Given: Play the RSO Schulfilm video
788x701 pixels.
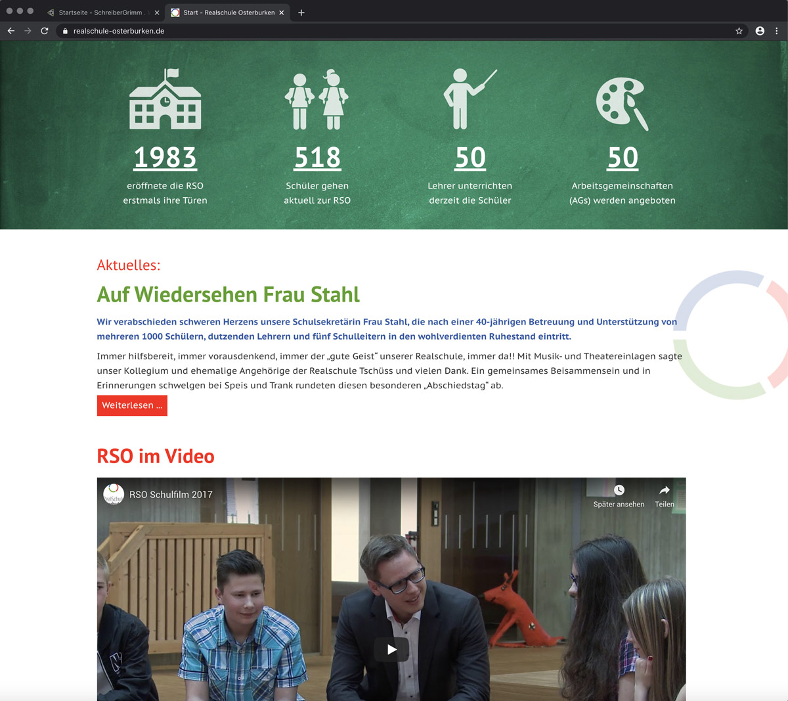Looking at the screenshot, I should [391, 650].
